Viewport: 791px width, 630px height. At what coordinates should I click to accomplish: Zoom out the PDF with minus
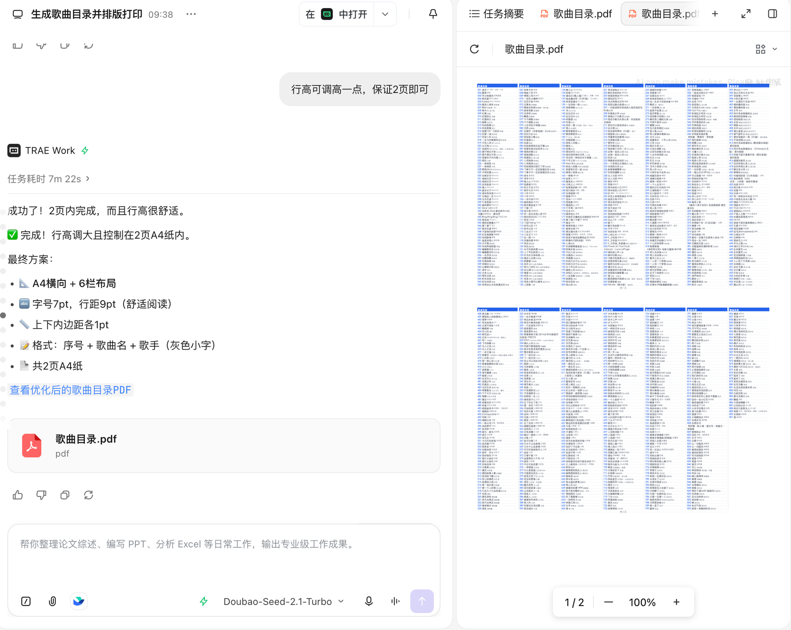click(x=608, y=602)
